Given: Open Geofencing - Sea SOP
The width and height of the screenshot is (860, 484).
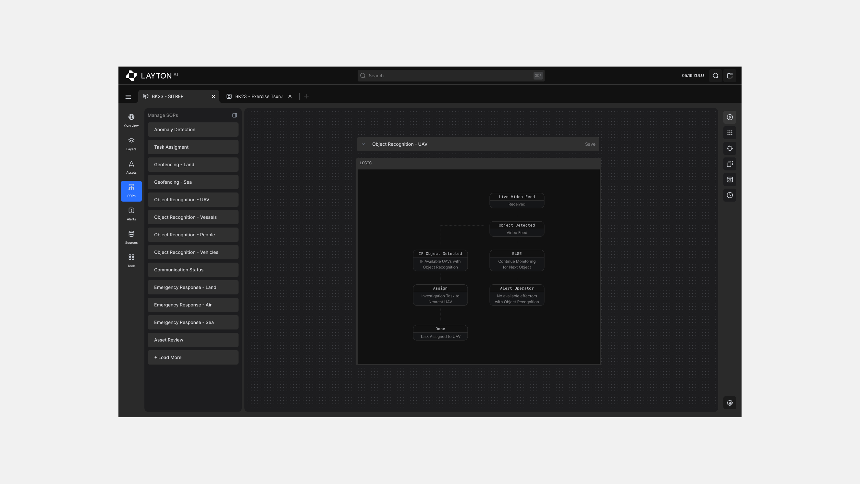Looking at the screenshot, I should click(x=193, y=182).
